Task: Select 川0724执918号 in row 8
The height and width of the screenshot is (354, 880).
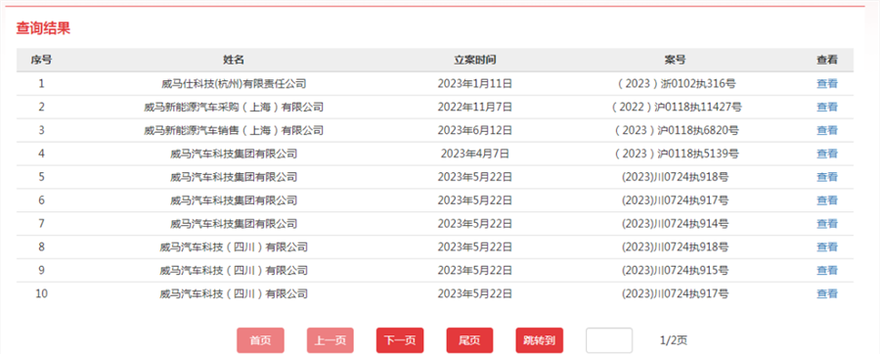Action: click(x=691, y=246)
